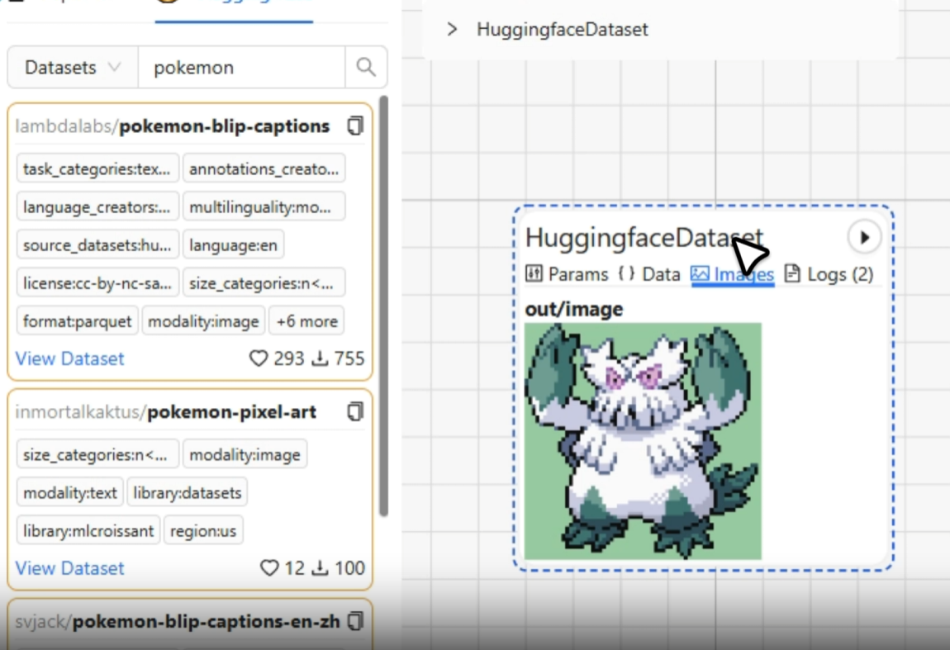The image size is (950, 650).
Task: Run the HuggingfaceDataset node play button
Action: coord(864,237)
